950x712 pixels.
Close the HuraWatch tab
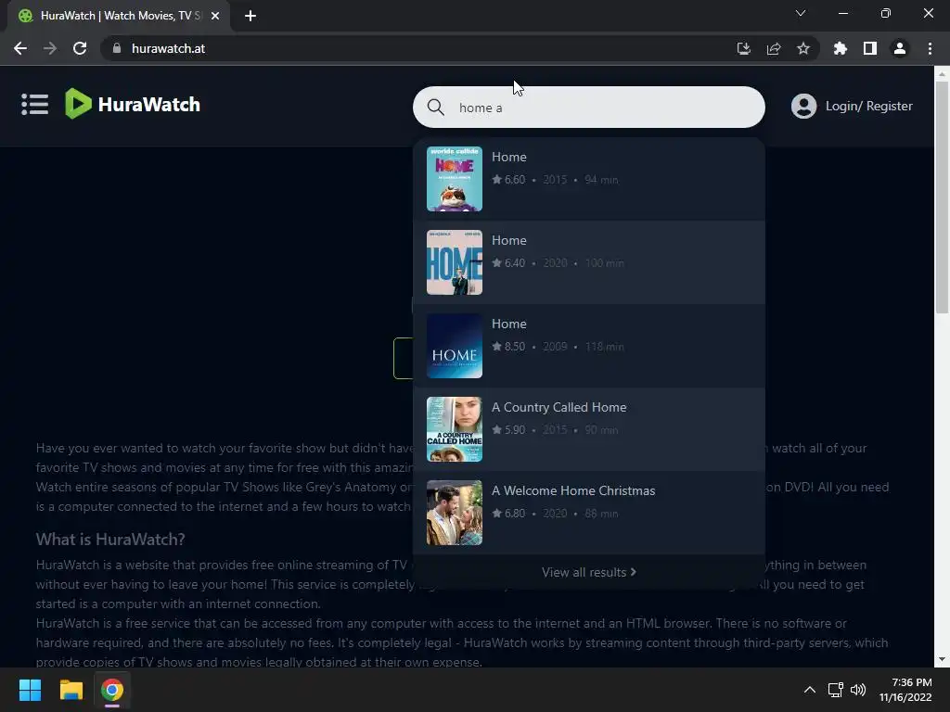tap(215, 16)
